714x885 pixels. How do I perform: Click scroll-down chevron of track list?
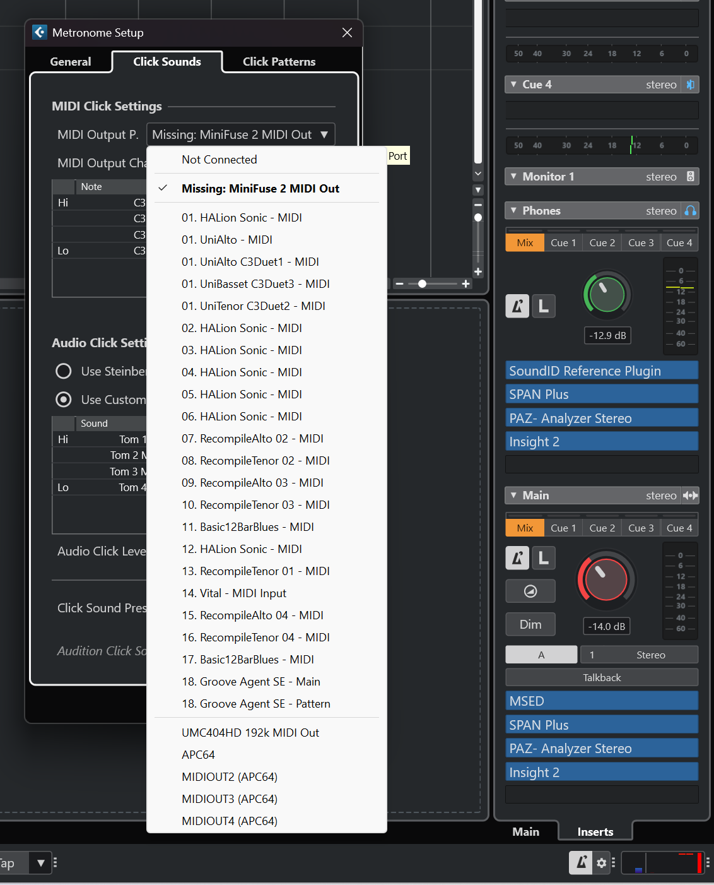(478, 174)
